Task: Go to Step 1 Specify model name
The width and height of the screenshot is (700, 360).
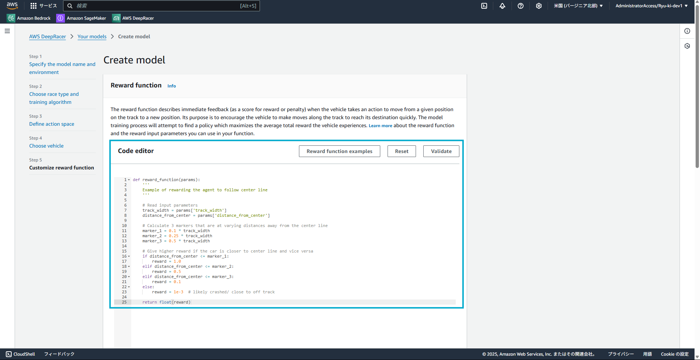Action: (x=62, y=68)
